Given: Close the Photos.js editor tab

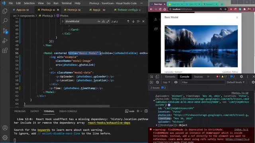Looking at the screenshot, I should 58,10.
